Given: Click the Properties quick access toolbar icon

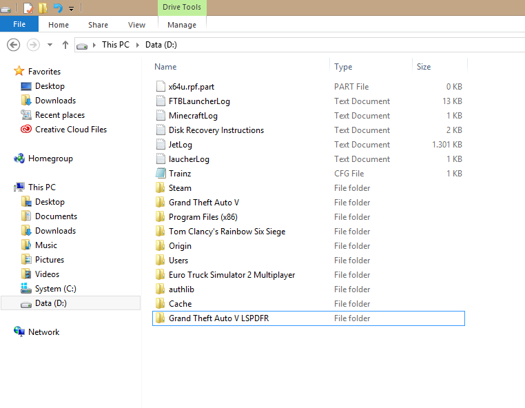Looking at the screenshot, I should coord(28,8).
